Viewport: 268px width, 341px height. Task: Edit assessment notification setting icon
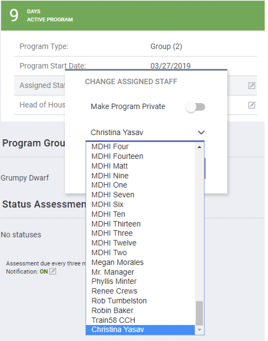point(52,272)
